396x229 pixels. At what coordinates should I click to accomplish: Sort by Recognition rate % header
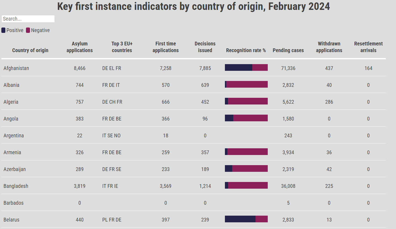coord(246,50)
